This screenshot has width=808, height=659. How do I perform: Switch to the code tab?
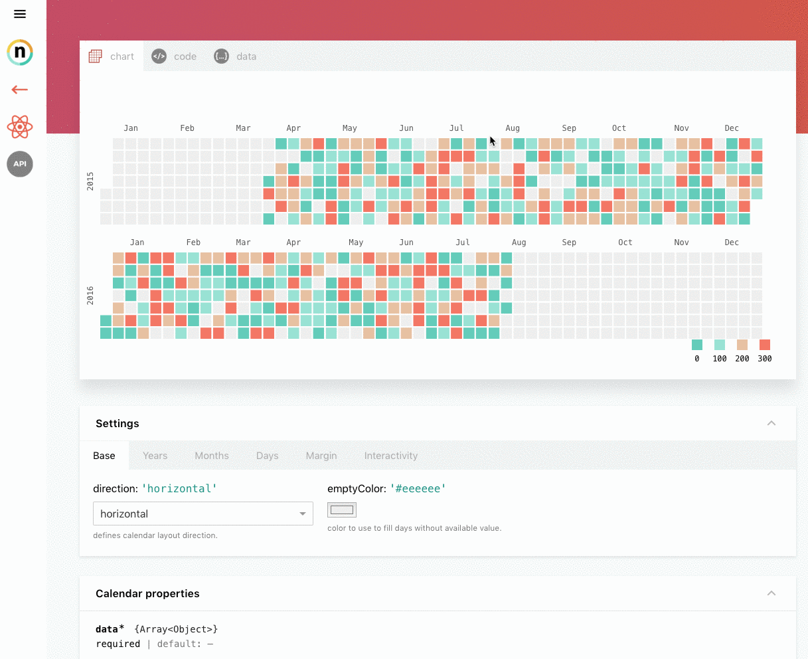click(175, 56)
